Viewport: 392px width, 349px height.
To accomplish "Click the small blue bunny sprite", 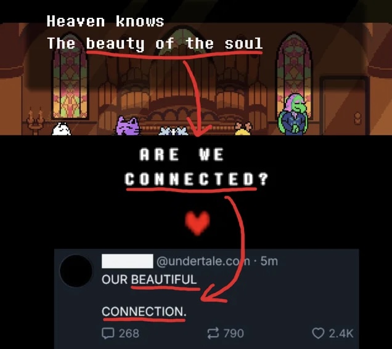I will coord(173,131).
